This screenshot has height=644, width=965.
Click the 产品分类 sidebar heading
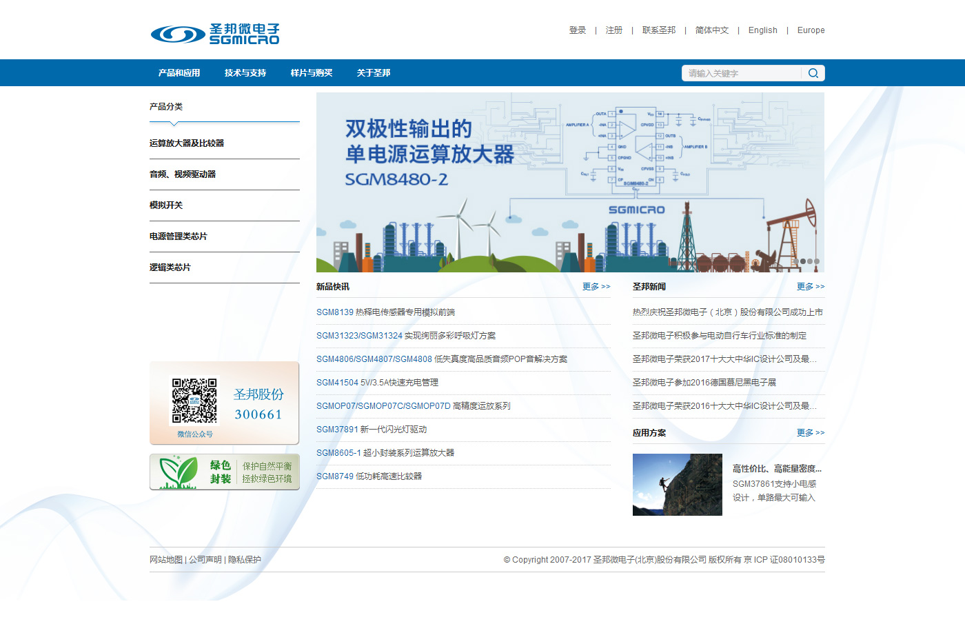click(166, 107)
